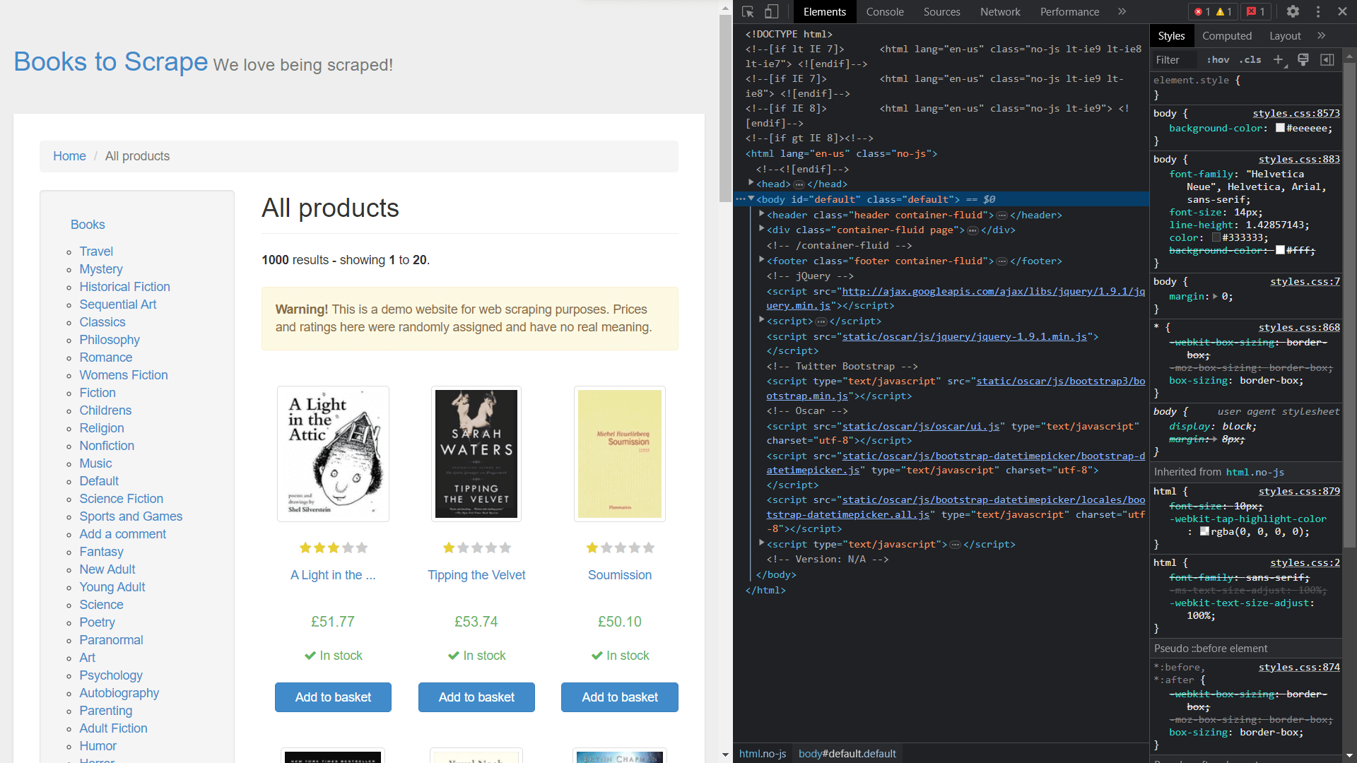Expand the header DOM node arrow
The height and width of the screenshot is (763, 1357).
tap(761, 214)
